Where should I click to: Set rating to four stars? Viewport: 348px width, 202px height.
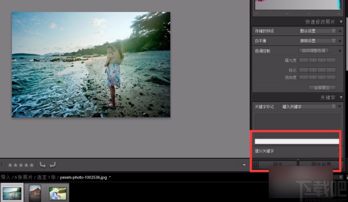pos(26,165)
